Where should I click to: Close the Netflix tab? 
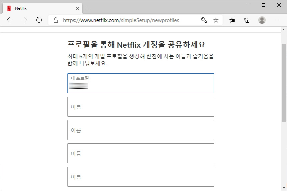pos(77,8)
